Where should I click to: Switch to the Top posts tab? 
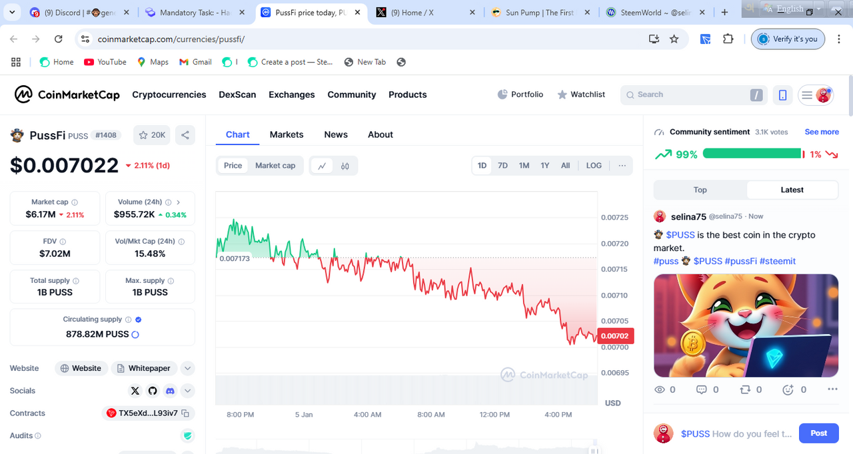(x=700, y=190)
